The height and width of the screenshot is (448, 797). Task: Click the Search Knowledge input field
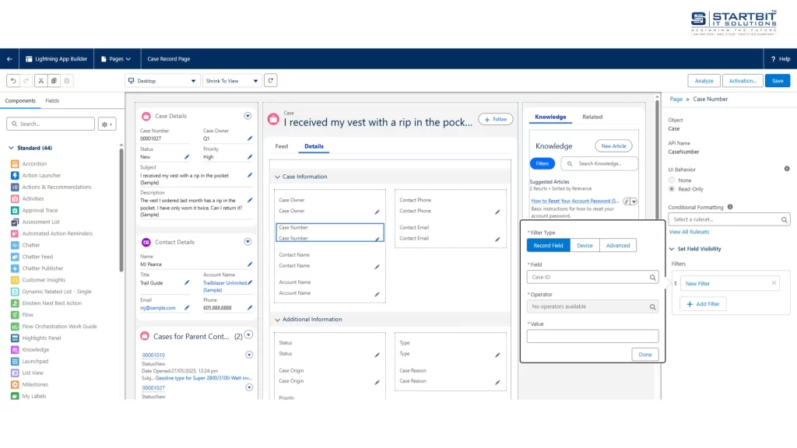(x=599, y=163)
